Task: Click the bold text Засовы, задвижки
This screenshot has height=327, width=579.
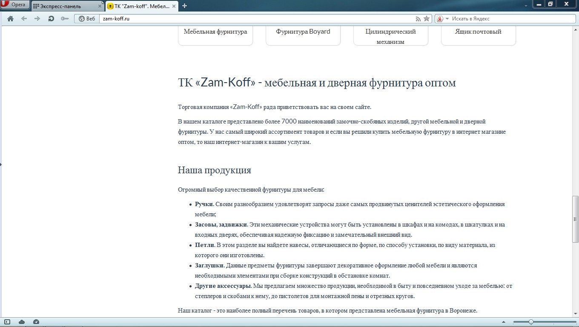Action: tap(221, 224)
